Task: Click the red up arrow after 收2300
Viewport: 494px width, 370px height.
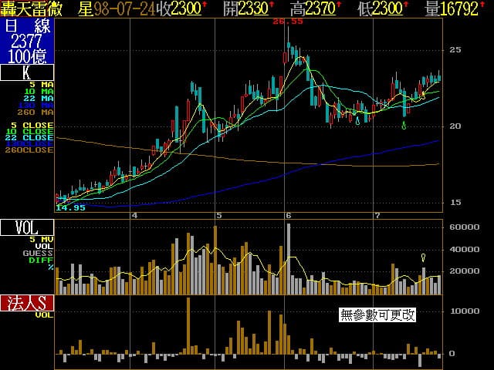Action: pos(204,6)
